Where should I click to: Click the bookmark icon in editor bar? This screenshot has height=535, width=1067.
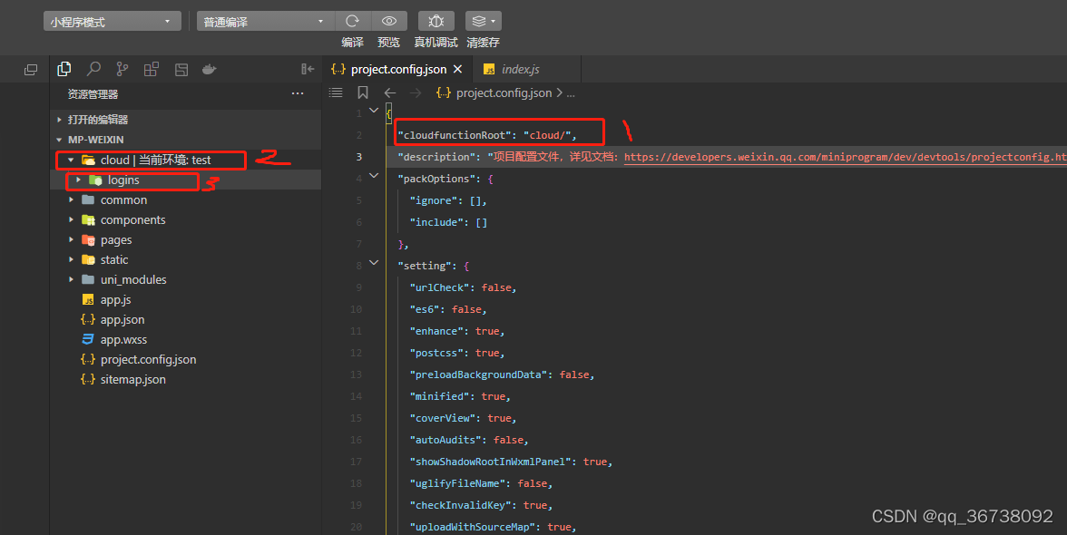pyautogui.click(x=363, y=92)
